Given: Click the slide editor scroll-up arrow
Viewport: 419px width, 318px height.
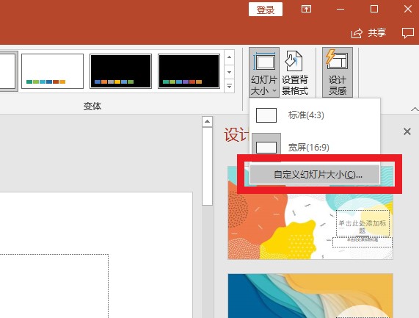Looking at the screenshot, I should click(x=207, y=122).
